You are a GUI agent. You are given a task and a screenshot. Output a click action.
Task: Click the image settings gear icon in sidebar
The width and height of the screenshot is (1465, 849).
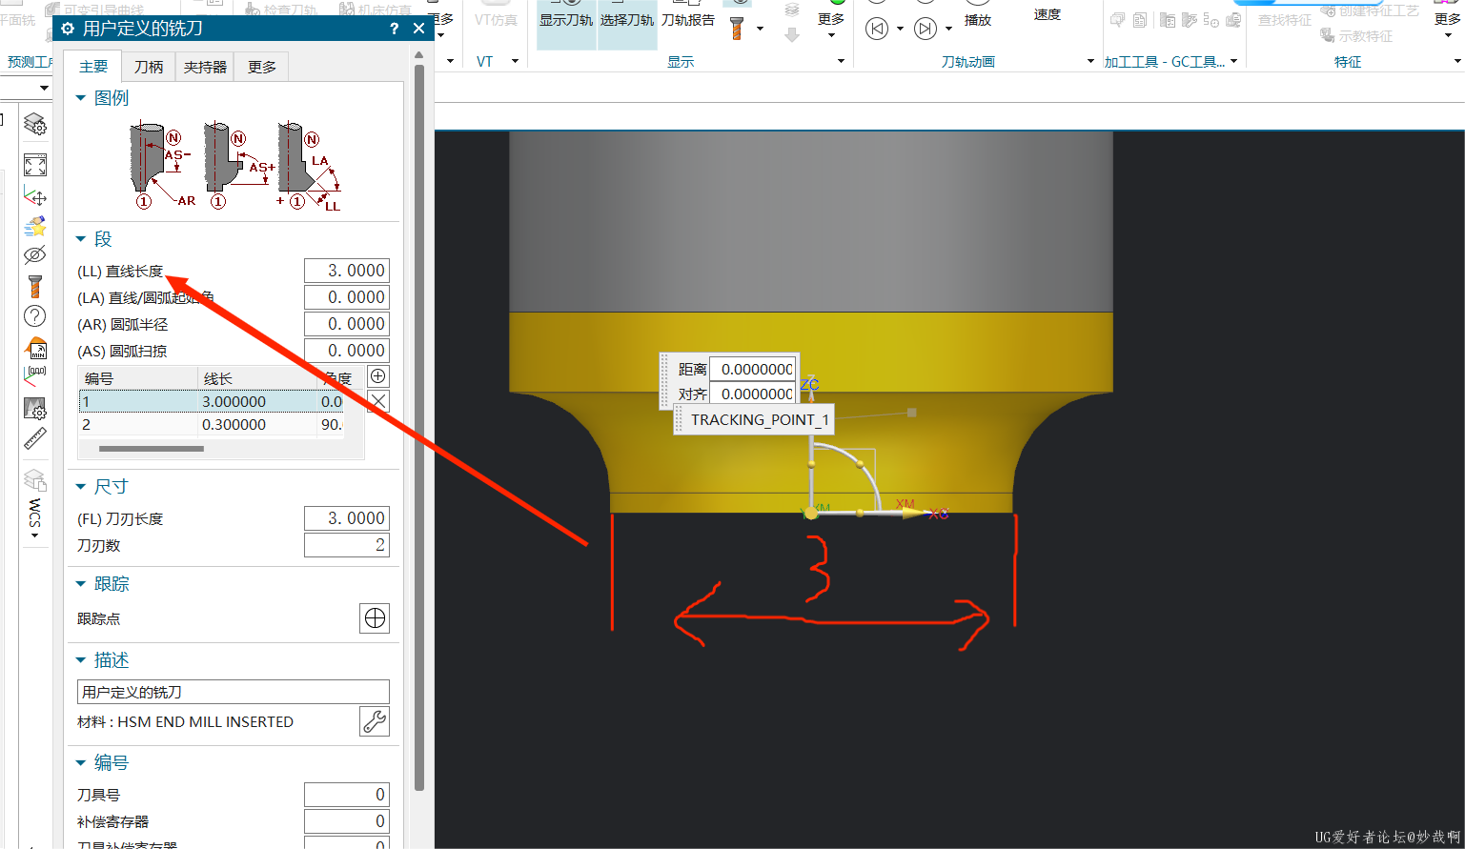(35, 408)
